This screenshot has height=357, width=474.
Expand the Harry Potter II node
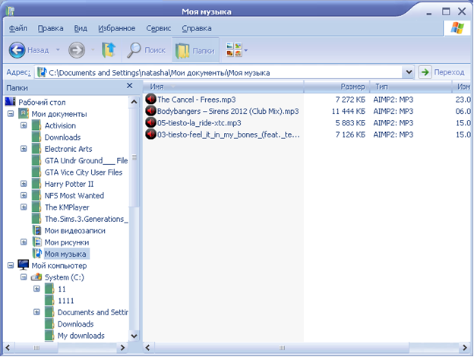click(x=24, y=184)
